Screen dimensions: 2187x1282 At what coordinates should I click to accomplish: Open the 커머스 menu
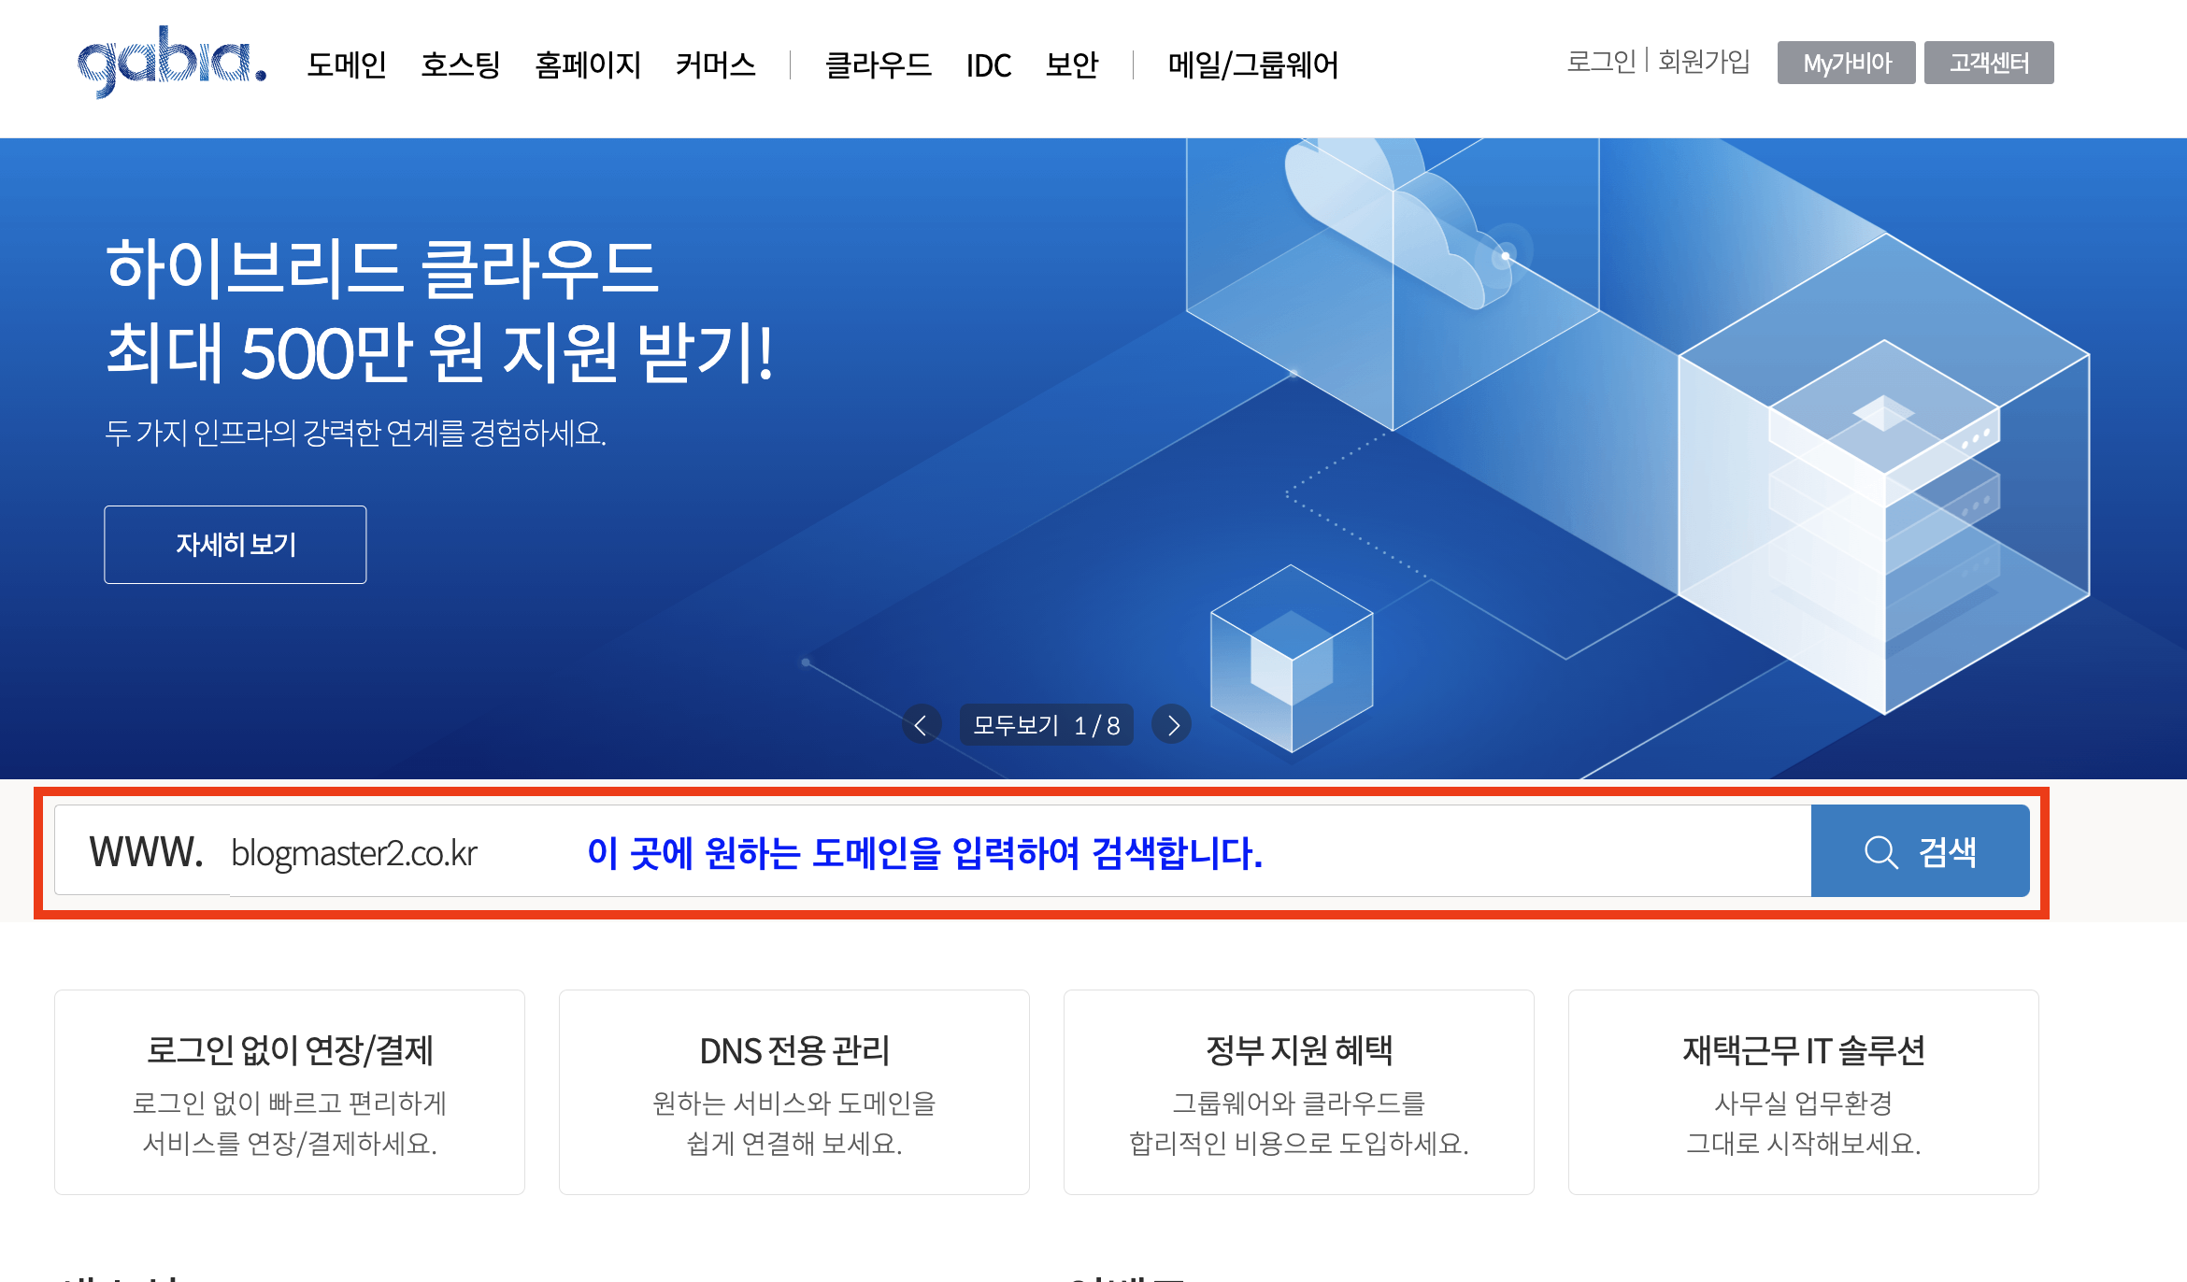pyautogui.click(x=715, y=64)
